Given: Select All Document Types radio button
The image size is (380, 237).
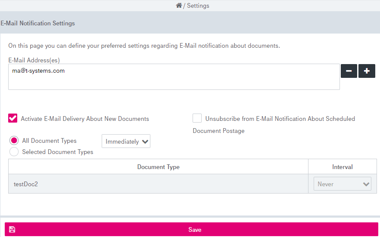Looking at the screenshot, I should click(x=14, y=141).
